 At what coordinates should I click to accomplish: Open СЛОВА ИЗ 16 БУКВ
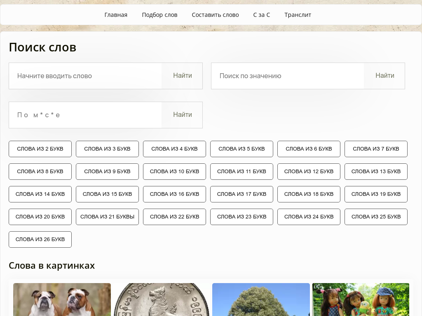pyautogui.click(x=174, y=194)
